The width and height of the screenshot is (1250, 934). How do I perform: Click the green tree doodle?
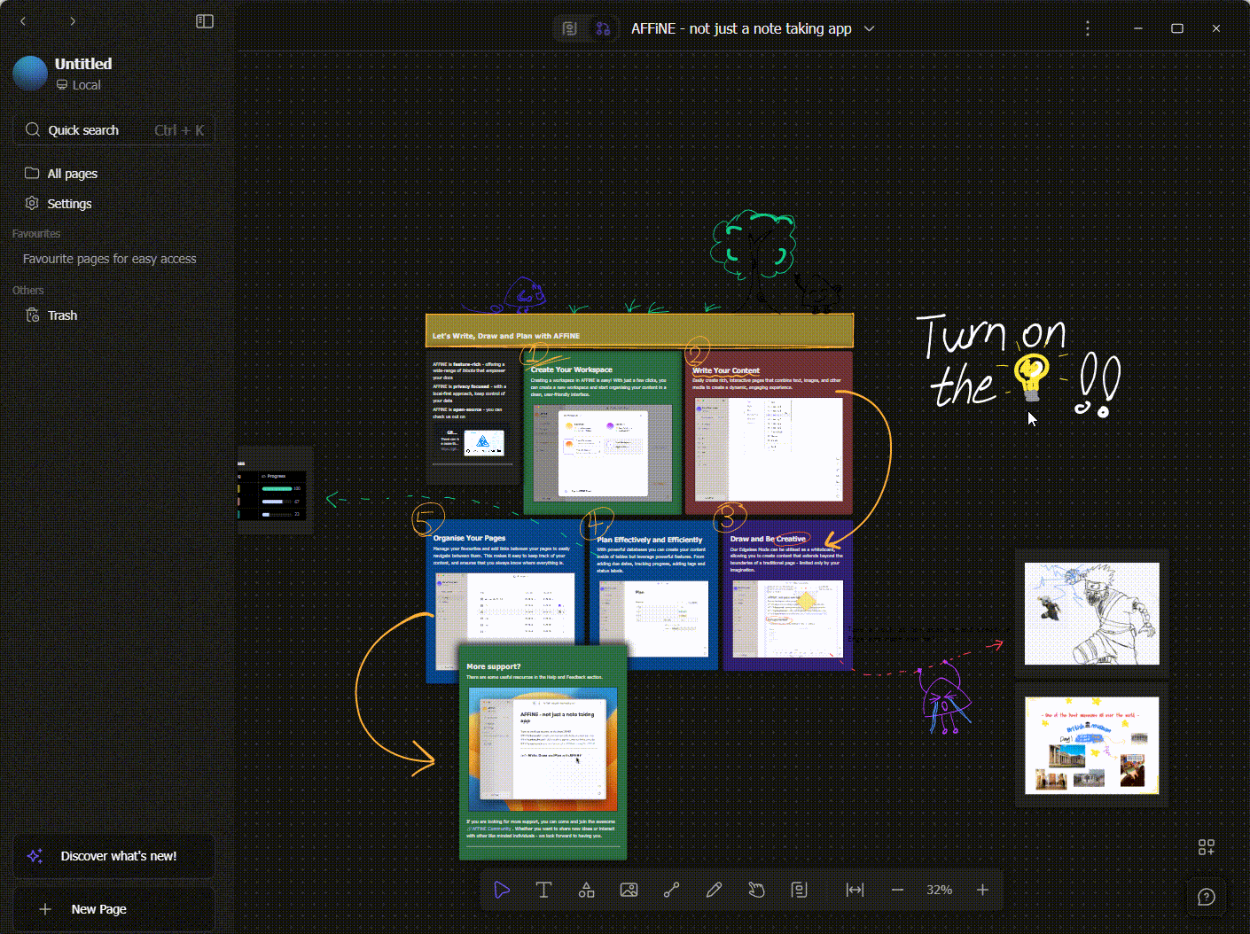[x=754, y=245]
